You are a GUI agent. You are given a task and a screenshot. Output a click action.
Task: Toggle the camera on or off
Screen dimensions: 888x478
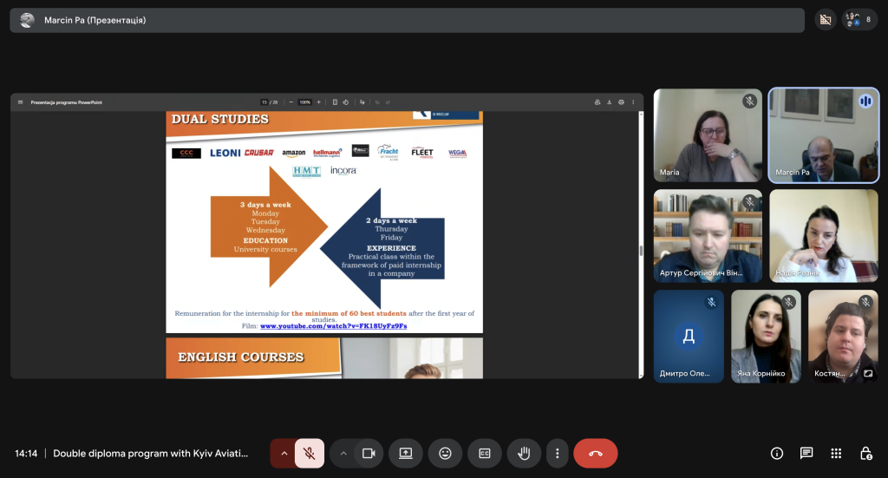pos(369,453)
